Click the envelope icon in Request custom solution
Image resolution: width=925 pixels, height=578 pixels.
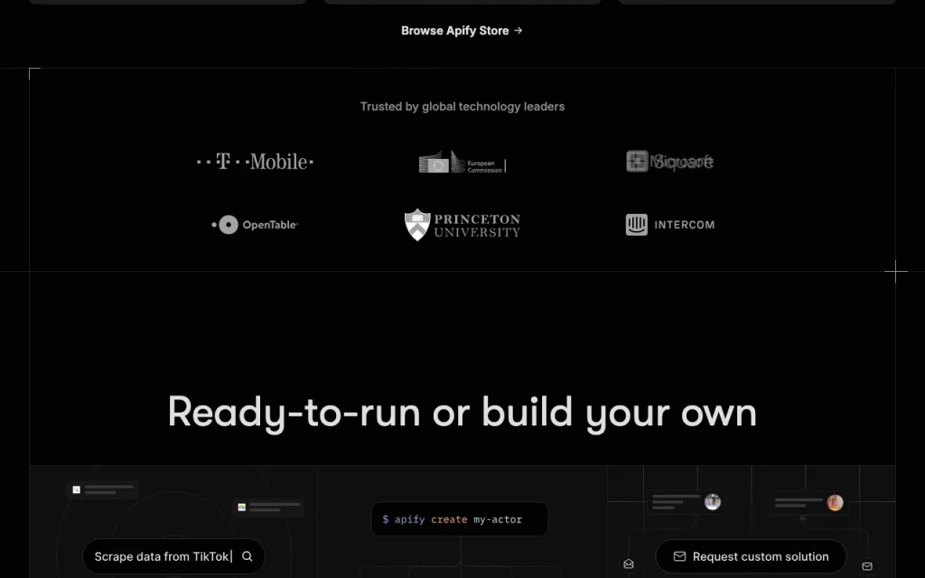679,556
